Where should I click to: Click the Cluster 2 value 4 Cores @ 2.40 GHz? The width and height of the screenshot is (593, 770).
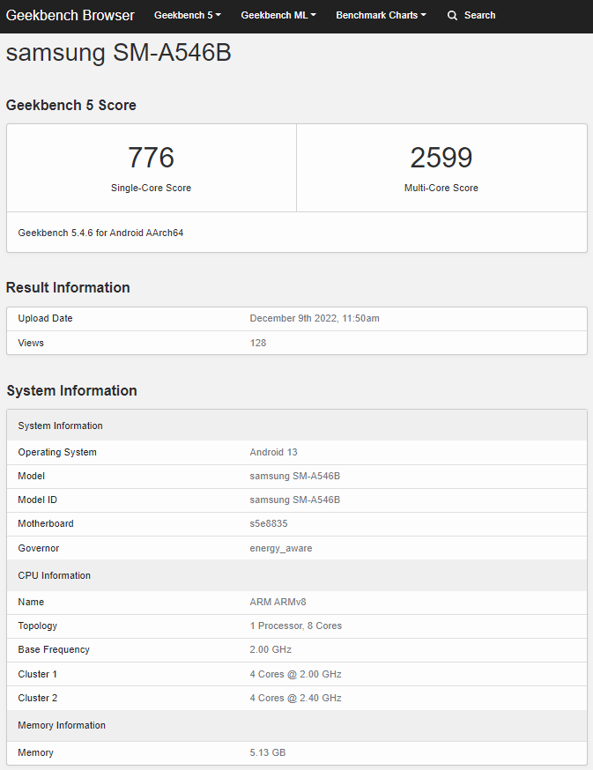tap(296, 699)
